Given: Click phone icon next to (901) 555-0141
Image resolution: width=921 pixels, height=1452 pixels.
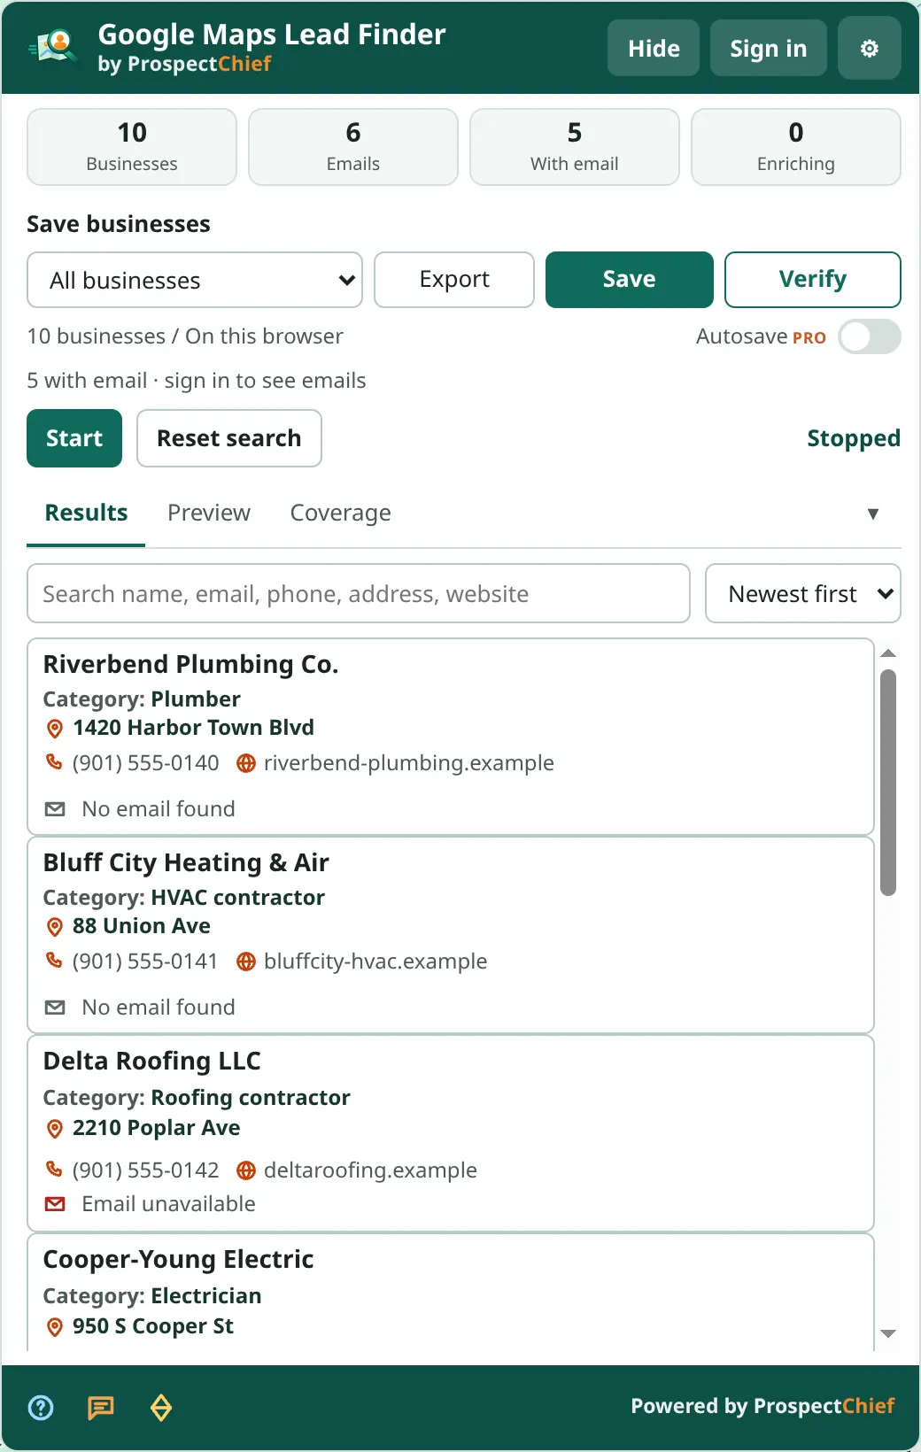Looking at the screenshot, I should (54, 961).
